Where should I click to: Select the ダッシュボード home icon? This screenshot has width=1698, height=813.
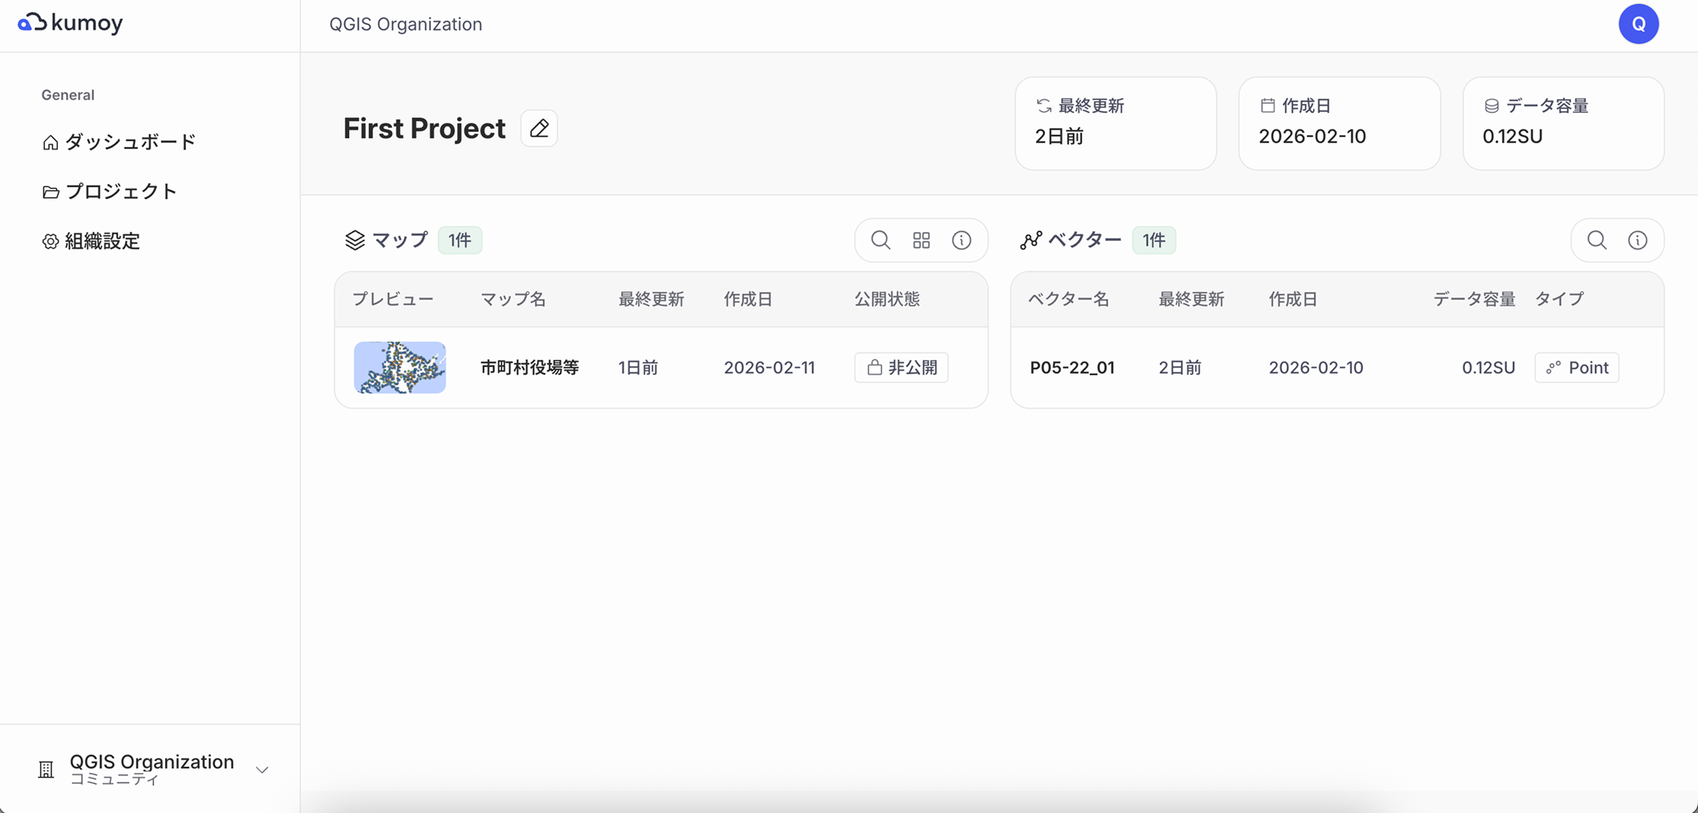[50, 141]
